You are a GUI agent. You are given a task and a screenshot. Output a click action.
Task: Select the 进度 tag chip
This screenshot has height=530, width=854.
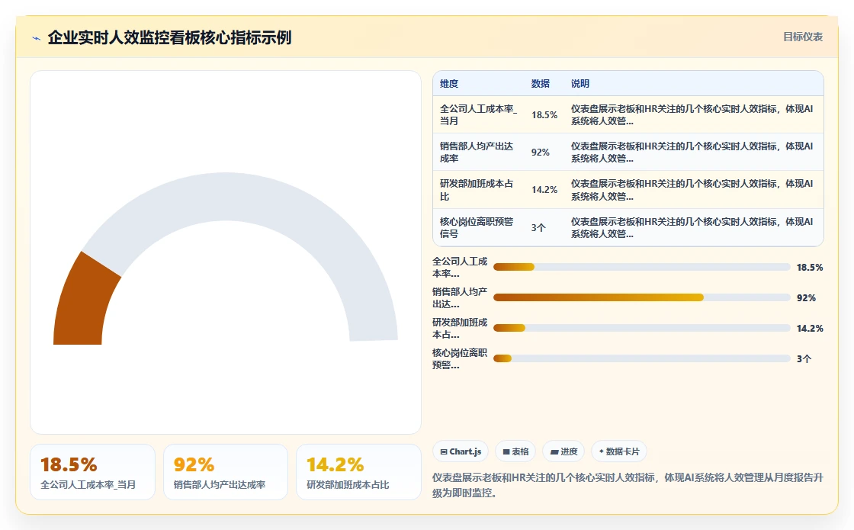tap(563, 451)
